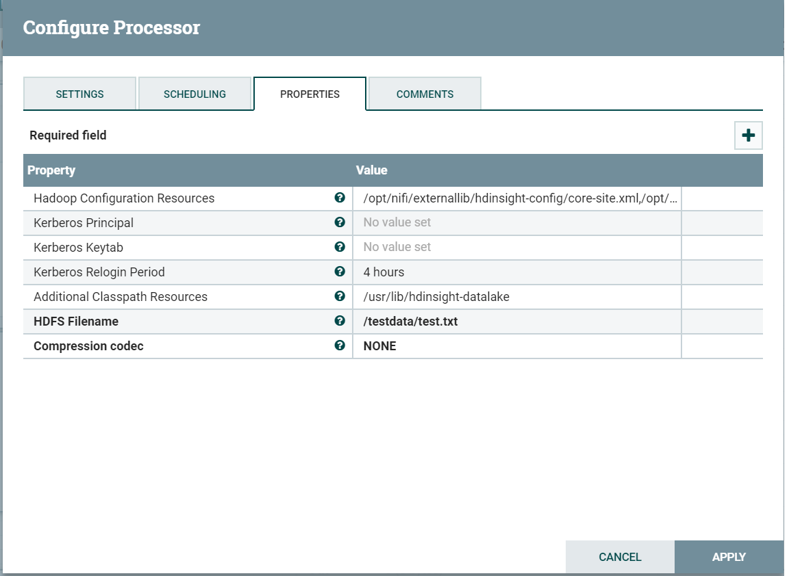Viewport: 789px width, 576px height.
Task: Open help for Additional Classpath Resources property
Action: point(340,296)
